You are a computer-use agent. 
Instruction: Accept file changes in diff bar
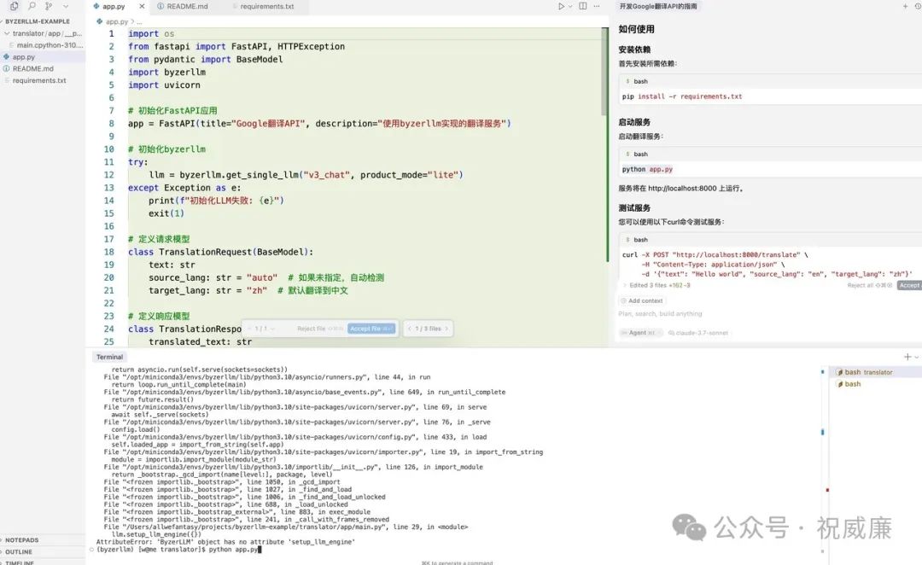tap(371, 329)
